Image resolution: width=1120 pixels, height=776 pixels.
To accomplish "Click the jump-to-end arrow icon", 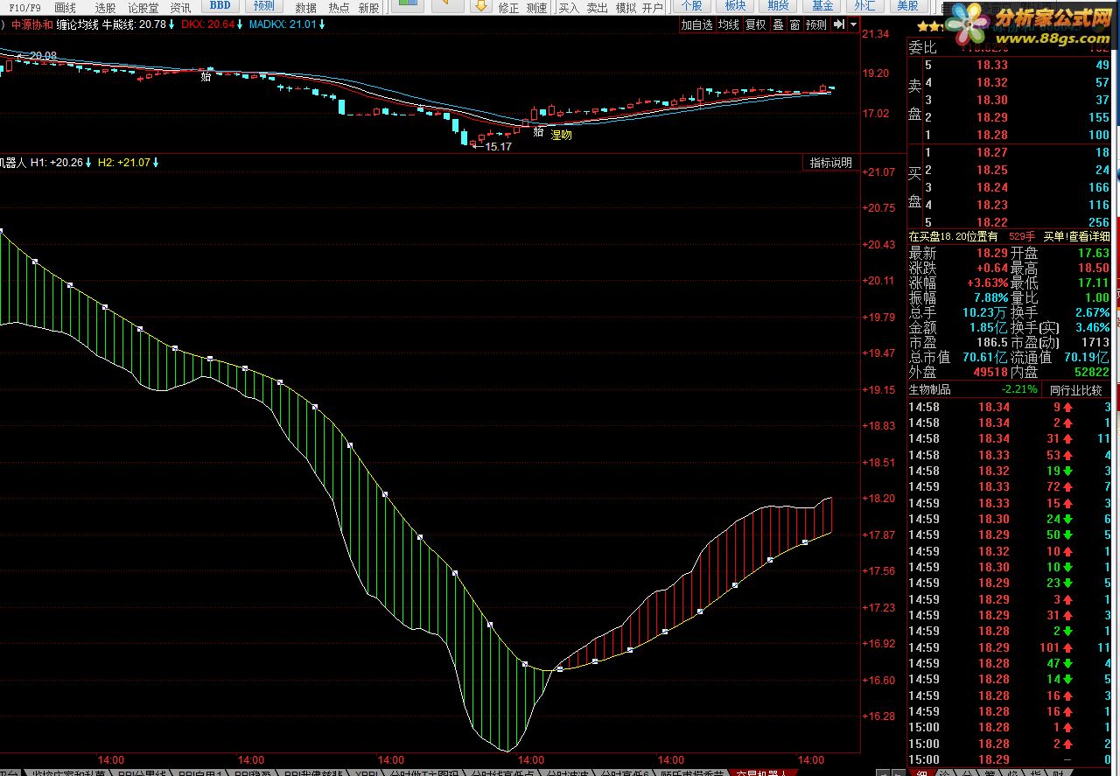I will [839, 25].
